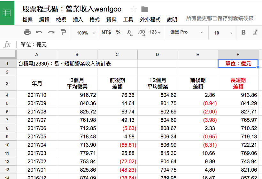Open the font size 10 dropdown
The width and height of the screenshot is (262, 179).
tap(223, 33)
